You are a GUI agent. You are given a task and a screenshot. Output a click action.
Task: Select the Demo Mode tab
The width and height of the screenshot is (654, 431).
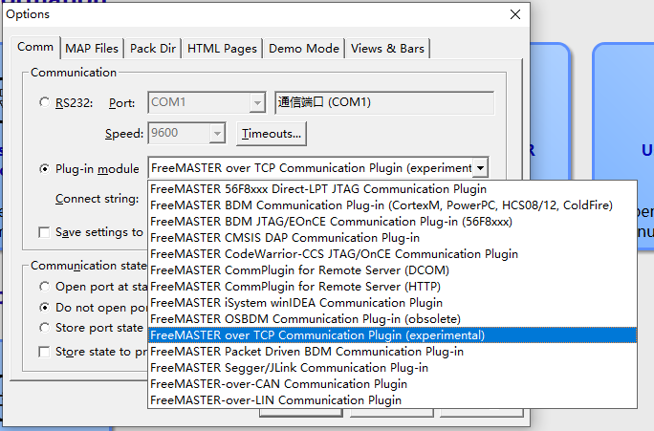click(x=303, y=49)
